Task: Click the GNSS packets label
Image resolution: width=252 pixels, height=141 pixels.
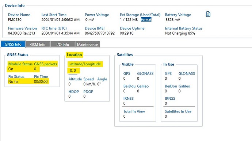Action: point(46,64)
